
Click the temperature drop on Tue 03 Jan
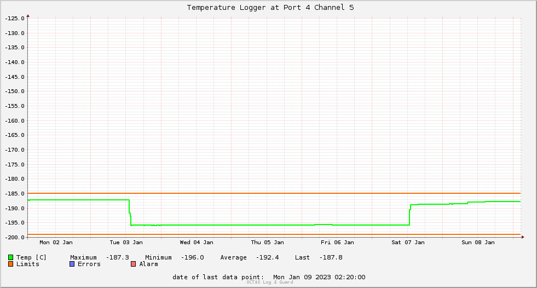[x=130, y=212]
